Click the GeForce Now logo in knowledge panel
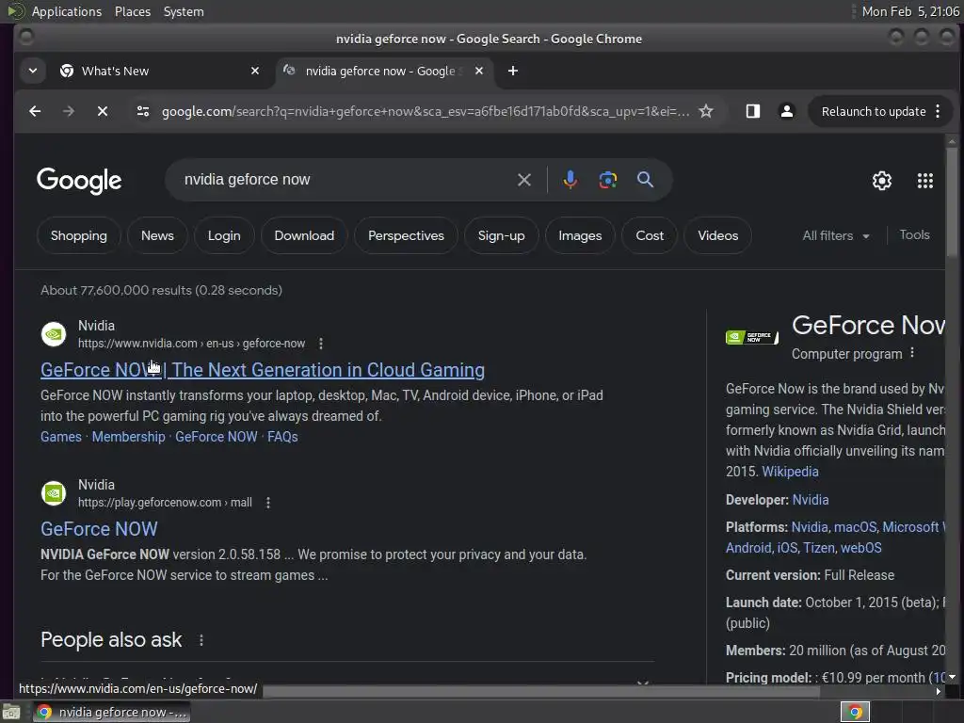Viewport: 964px width, 723px height. coord(752,337)
